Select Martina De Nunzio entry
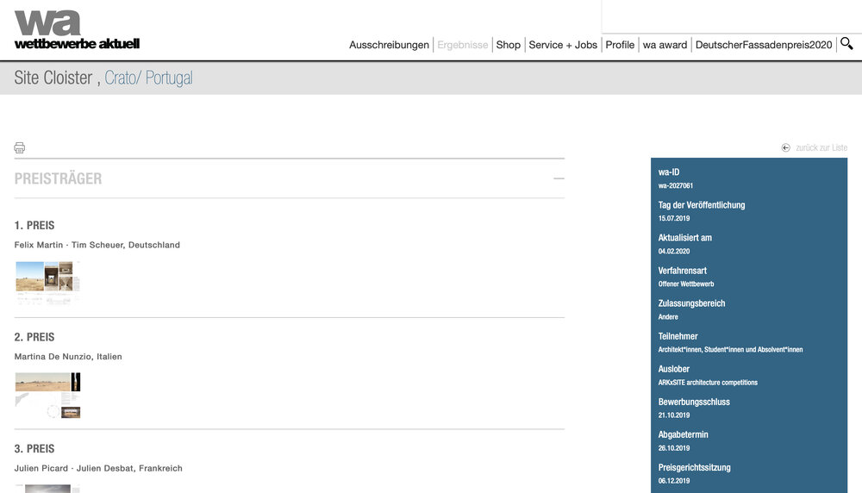The width and height of the screenshot is (862, 493). click(68, 357)
